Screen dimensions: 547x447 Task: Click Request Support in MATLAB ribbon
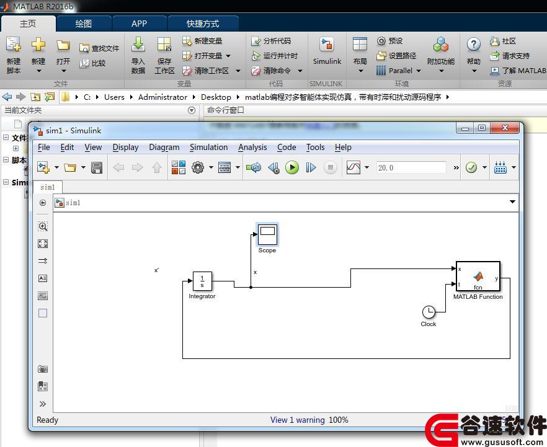510,56
